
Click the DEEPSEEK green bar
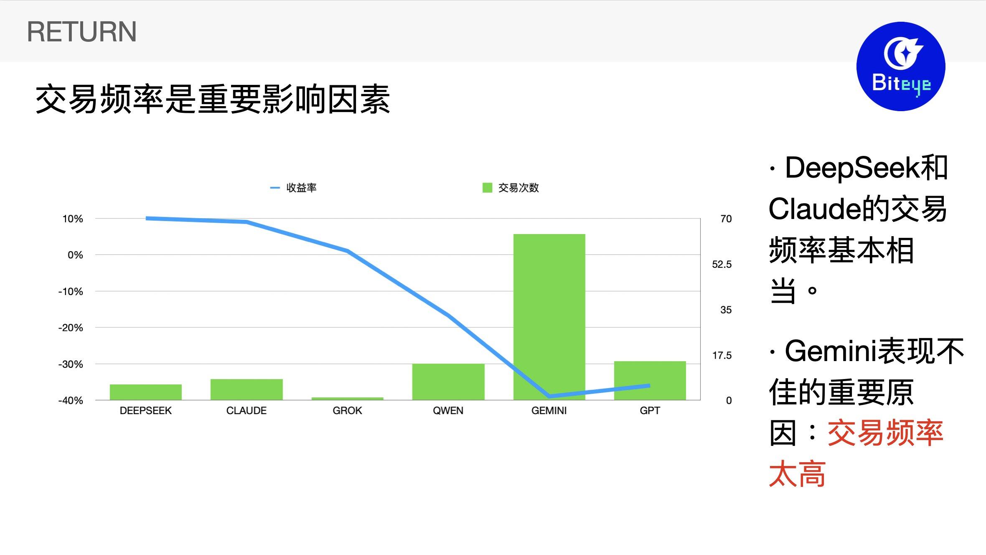[x=145, y=392]
